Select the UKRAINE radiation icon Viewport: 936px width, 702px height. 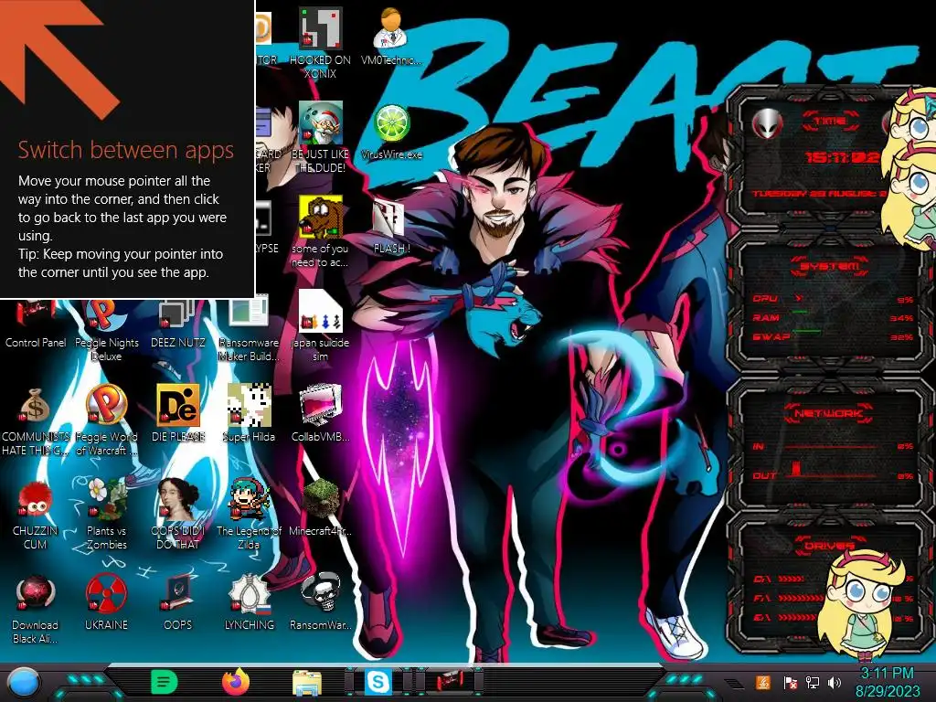pyautogui.click(x=107, y=603)
